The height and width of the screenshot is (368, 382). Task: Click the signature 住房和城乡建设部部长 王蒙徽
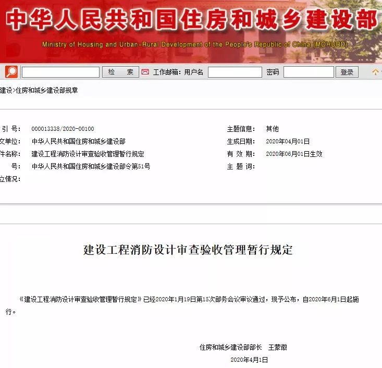(243, 347)
